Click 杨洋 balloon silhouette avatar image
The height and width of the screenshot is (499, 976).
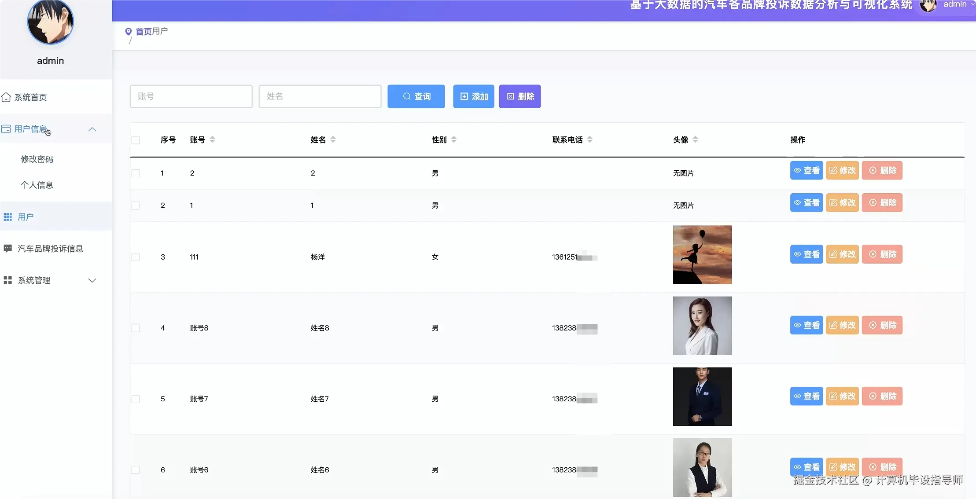pyautogui.click(x=702, y=255)
